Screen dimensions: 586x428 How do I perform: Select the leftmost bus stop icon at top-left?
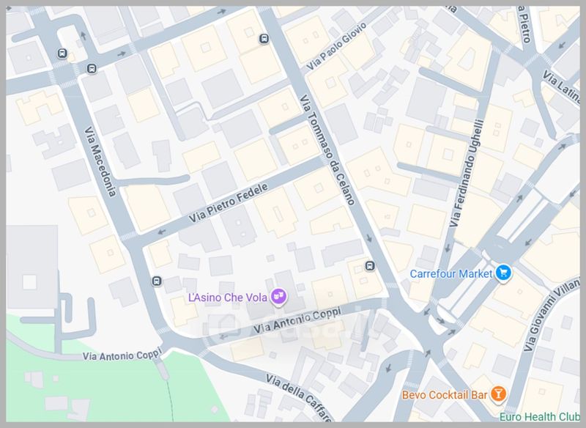point(62,53)
